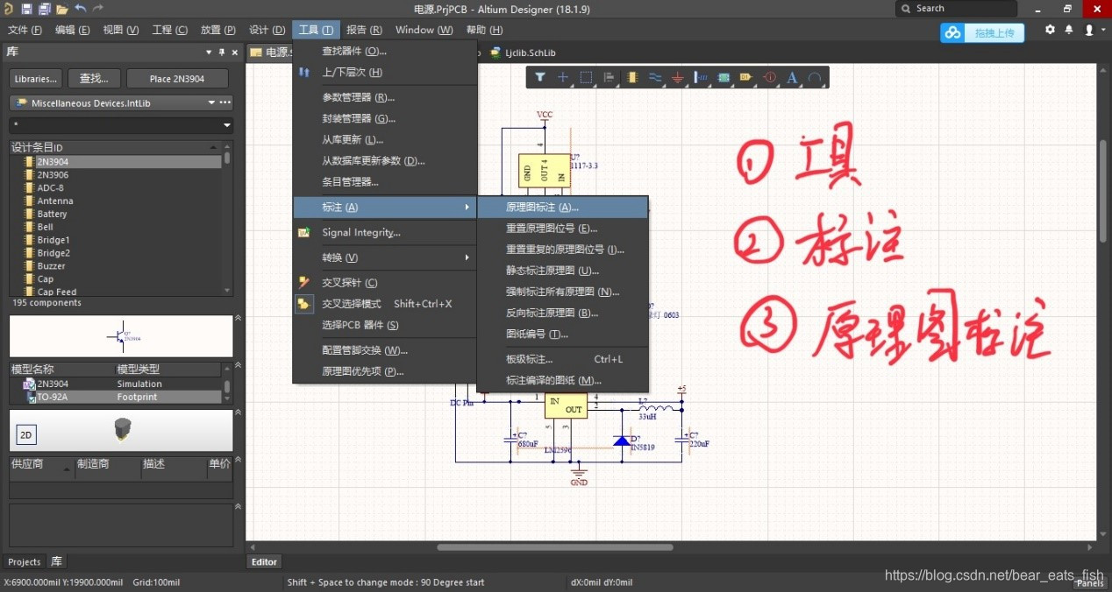Open the Miscellaneous Devices.IntLib dropdown
The height and width of the screenshot is (592, 1112).
tap(210, 102)
